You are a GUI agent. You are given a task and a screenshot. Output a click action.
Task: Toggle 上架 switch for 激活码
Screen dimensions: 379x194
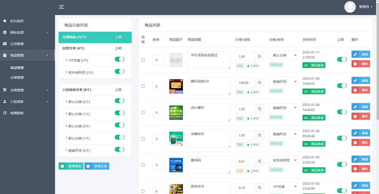click(x=342, y=164)
